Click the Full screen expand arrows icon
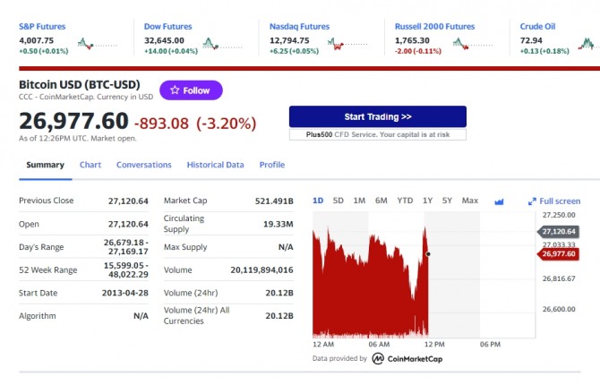Screen dimensions: 600x385 point(532,201)
